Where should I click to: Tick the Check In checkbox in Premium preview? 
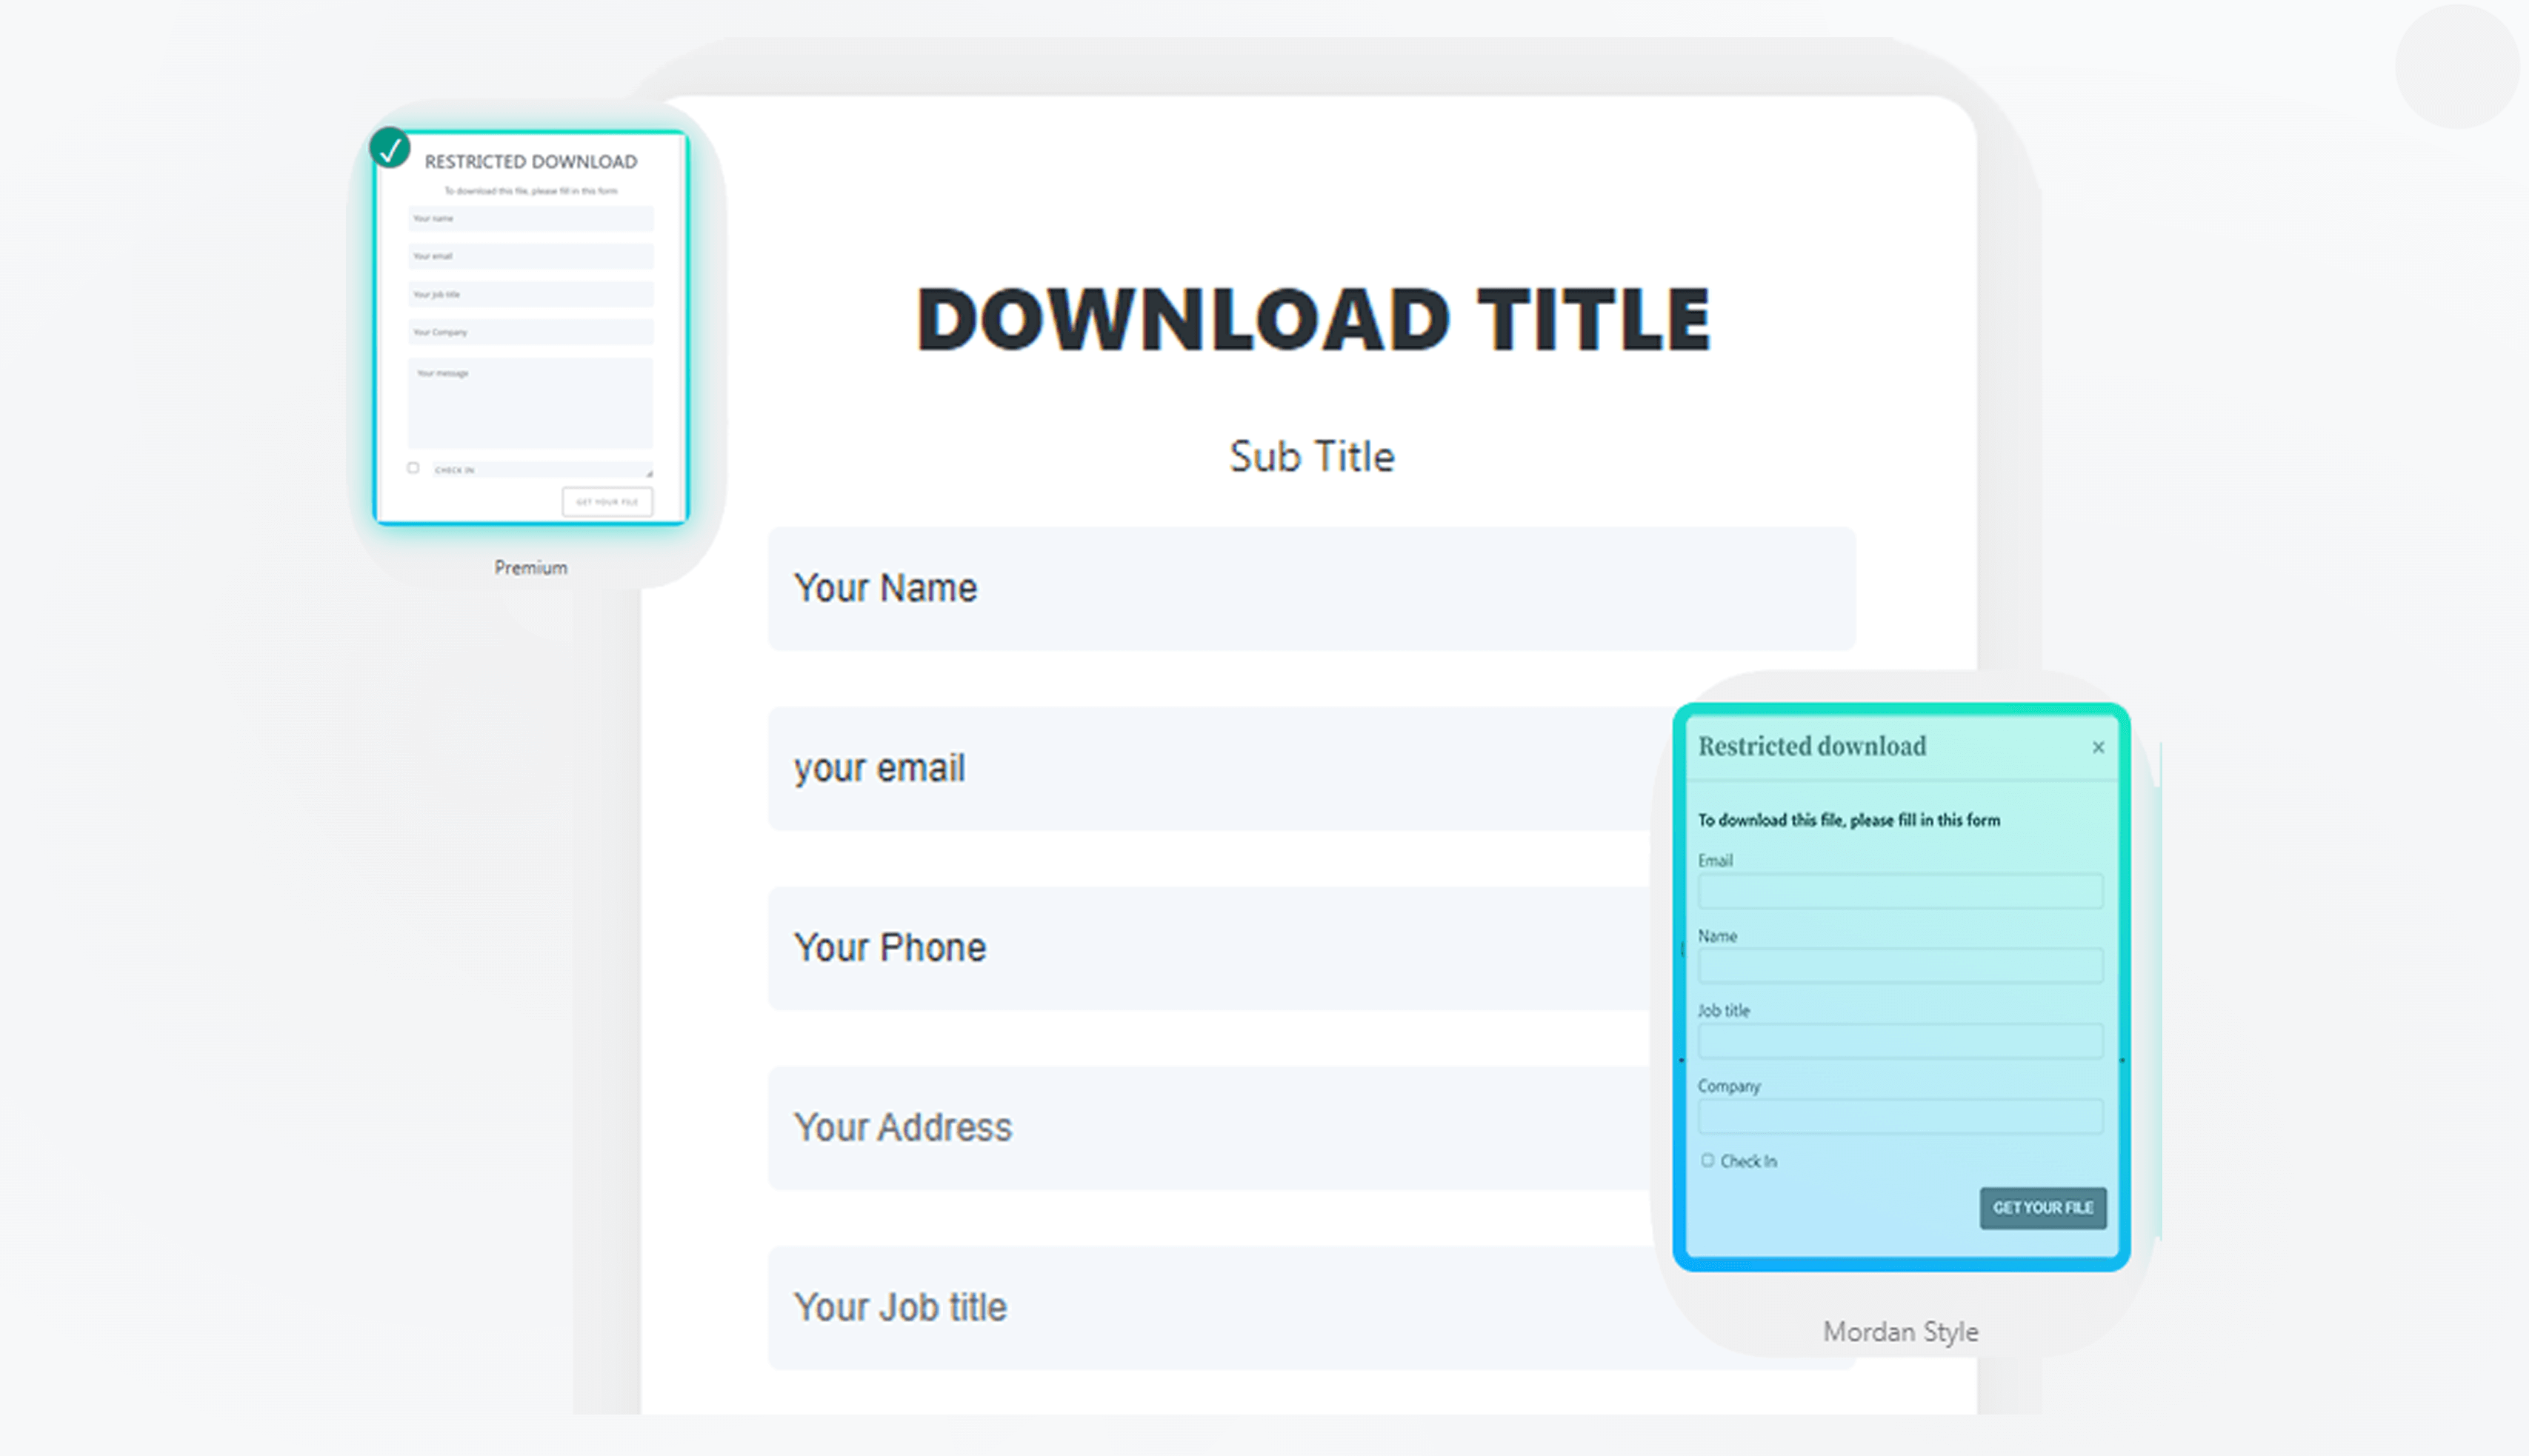coord(413,468)
